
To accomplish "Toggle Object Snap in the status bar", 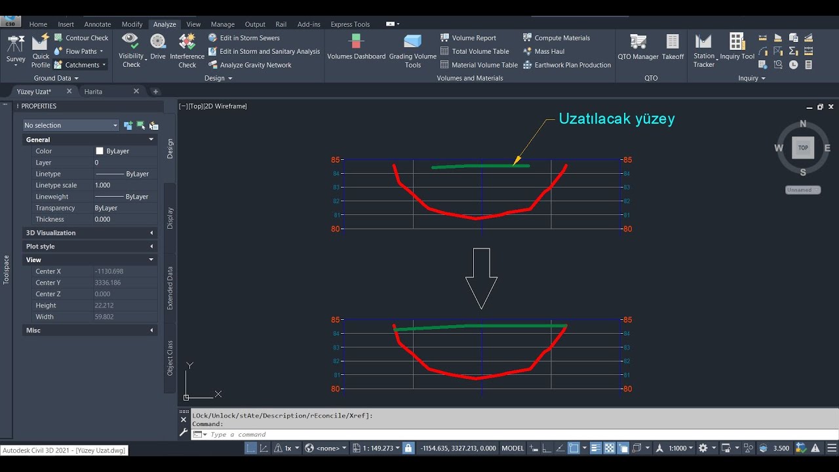I will pyautogui.click(x=574, y=448).
